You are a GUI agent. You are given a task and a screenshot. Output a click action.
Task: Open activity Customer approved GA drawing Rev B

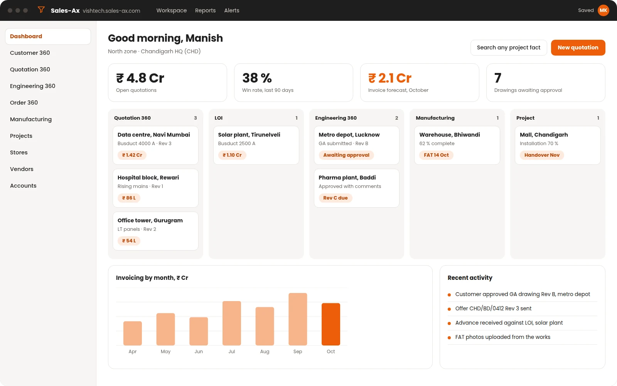[523, 295]
